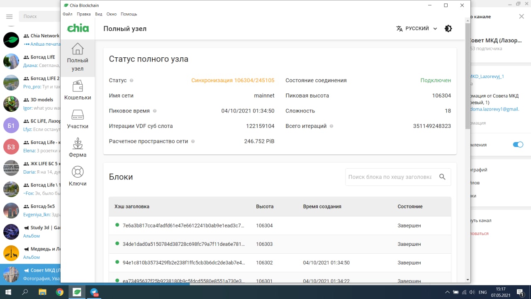Viewport: 531px width, 299px height.
Task: Click the volume icon in system tray
Action: coord(472,292)
